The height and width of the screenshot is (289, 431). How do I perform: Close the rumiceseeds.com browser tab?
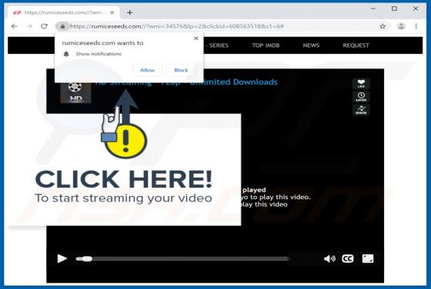(112, 12)
